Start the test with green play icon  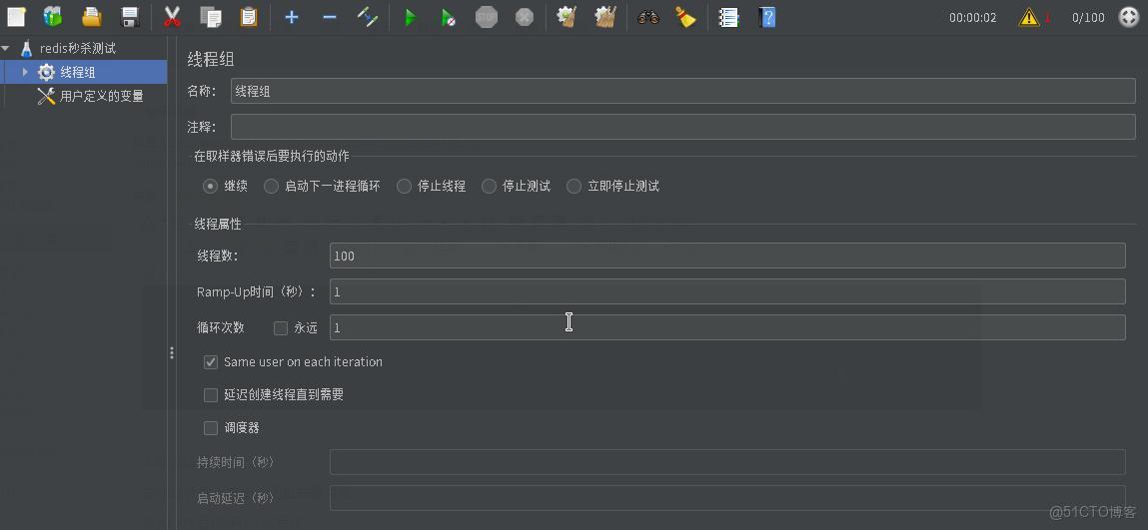click(x=410, y=18)
